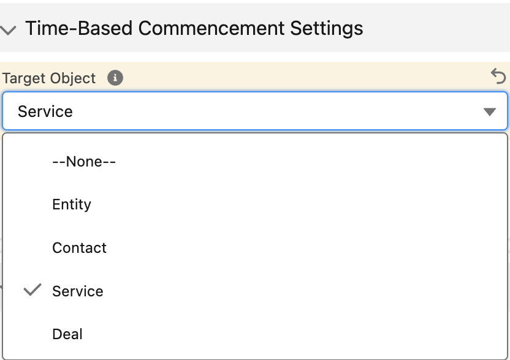Viewport: 510px width, 360px height.
Task: Click the checkmark icon beside Service
Action: [32, 290]
